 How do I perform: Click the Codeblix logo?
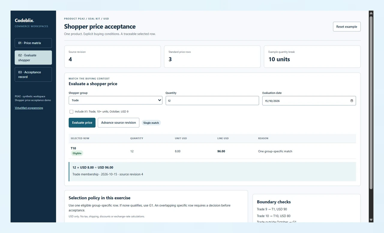pyautogui.click(x=24, y=20)
